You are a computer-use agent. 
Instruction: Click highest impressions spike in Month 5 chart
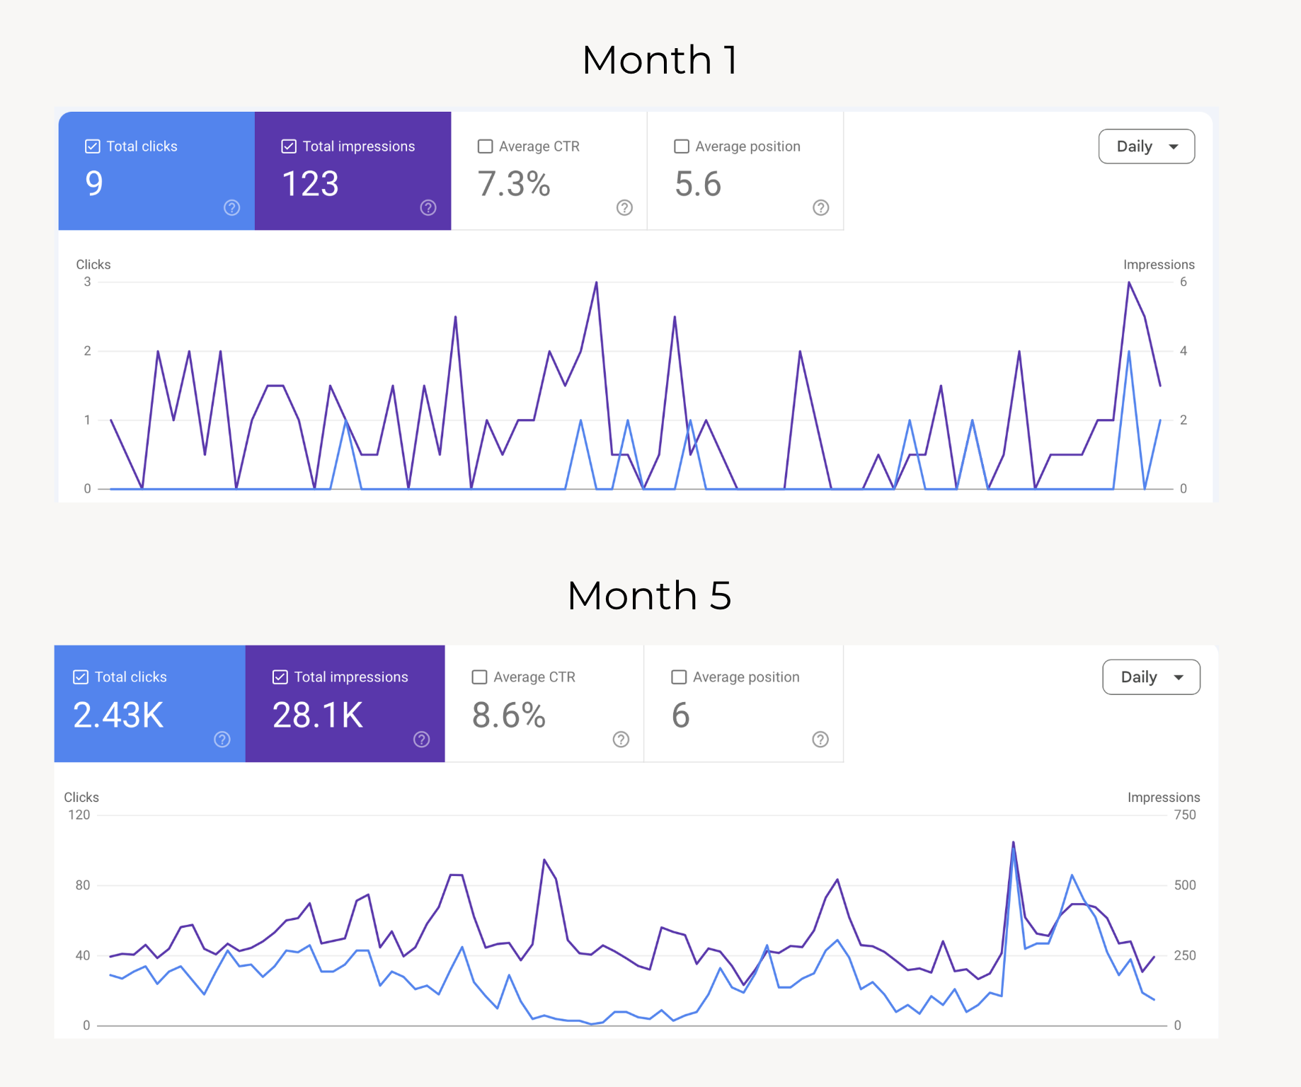[1013, 842]
